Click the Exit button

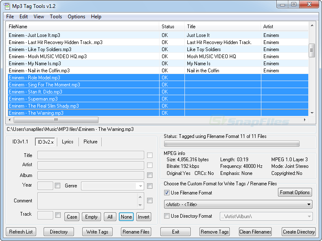point(176,232)
